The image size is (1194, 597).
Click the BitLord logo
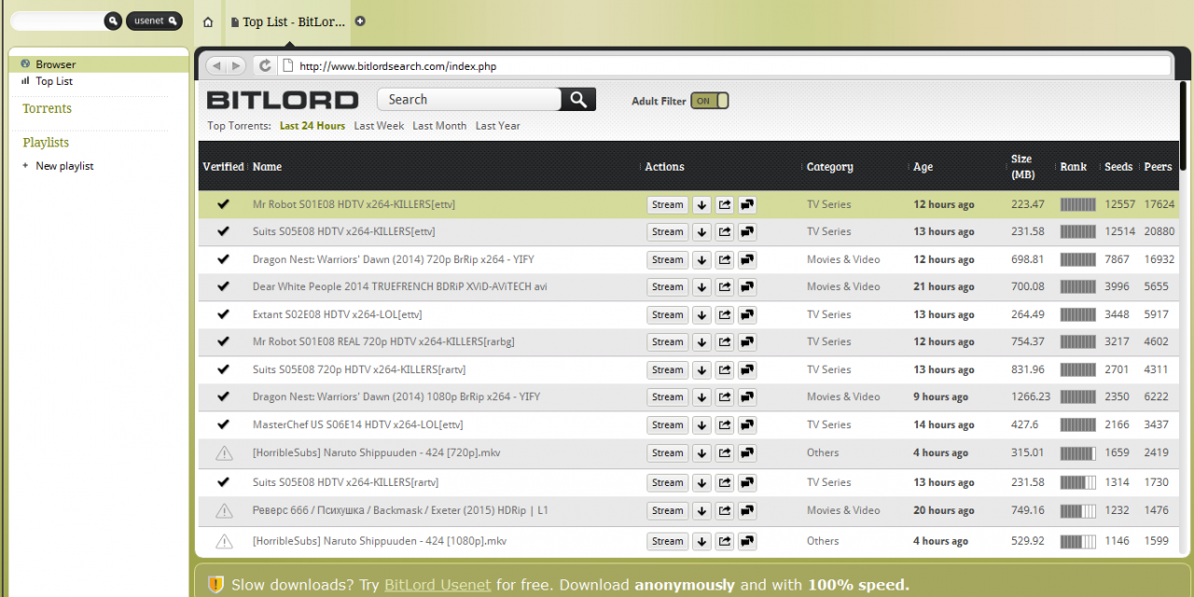[x=283, y=100]
